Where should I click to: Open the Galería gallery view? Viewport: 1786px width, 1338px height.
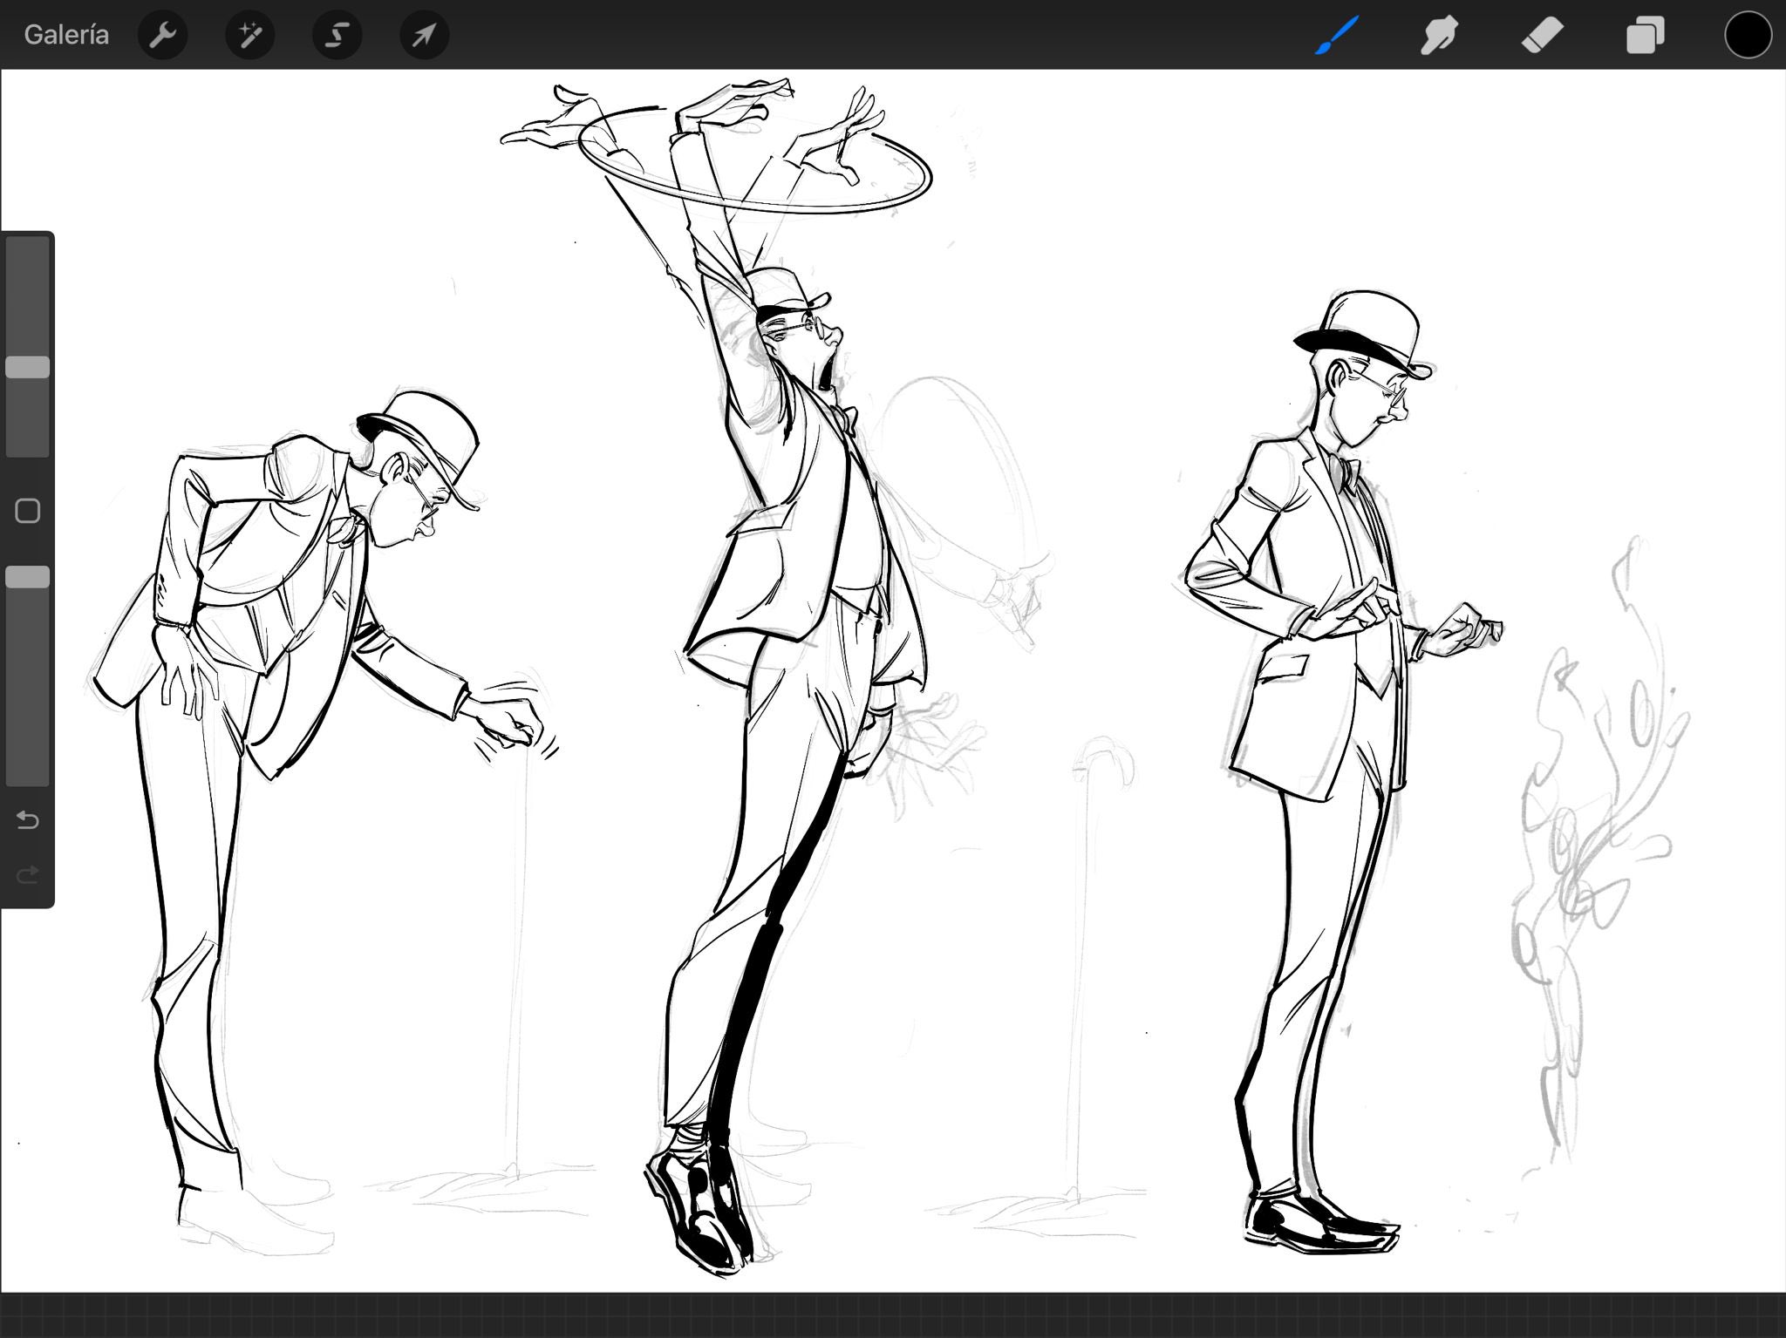tap(66, 35)
